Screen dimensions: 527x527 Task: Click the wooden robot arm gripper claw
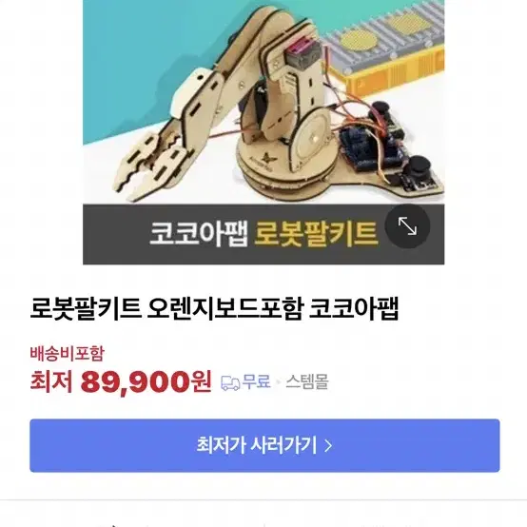coord(149,165)
